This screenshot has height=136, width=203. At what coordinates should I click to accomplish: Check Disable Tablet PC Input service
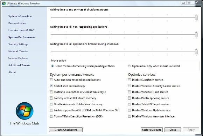[x=129, y=104]
